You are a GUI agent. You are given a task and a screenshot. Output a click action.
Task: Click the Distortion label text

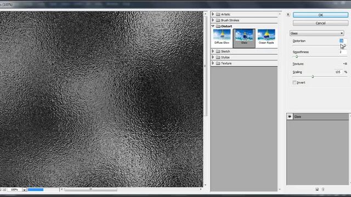tap(299, 41)
